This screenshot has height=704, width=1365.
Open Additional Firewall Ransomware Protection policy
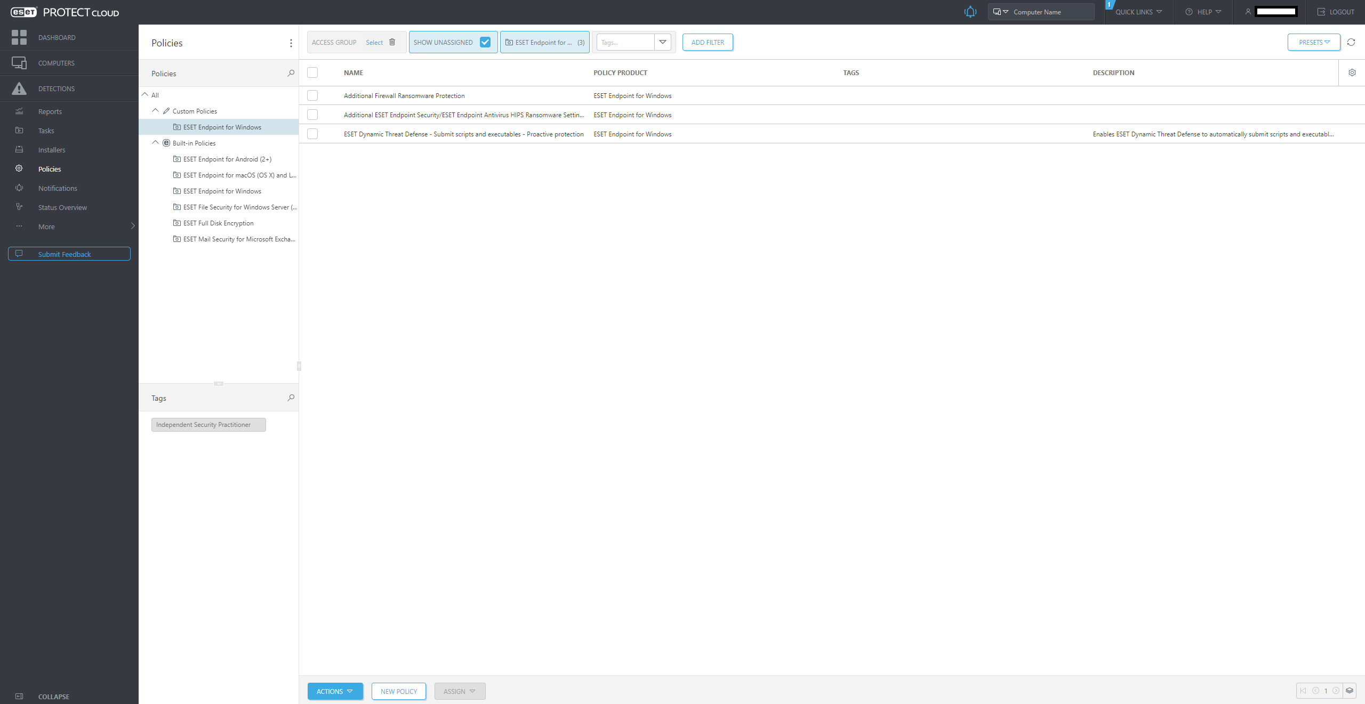click(404, 95)
